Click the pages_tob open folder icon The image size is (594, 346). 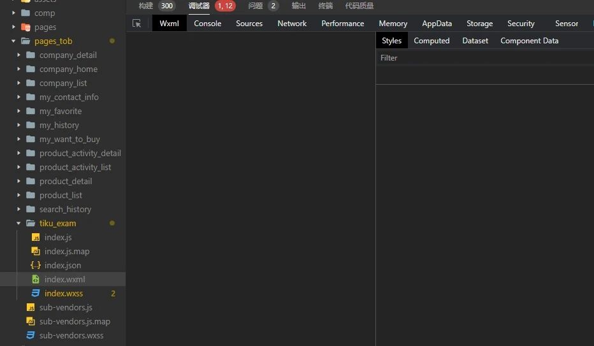click(x=25, y=41)
